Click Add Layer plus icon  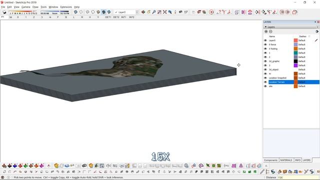266,31
